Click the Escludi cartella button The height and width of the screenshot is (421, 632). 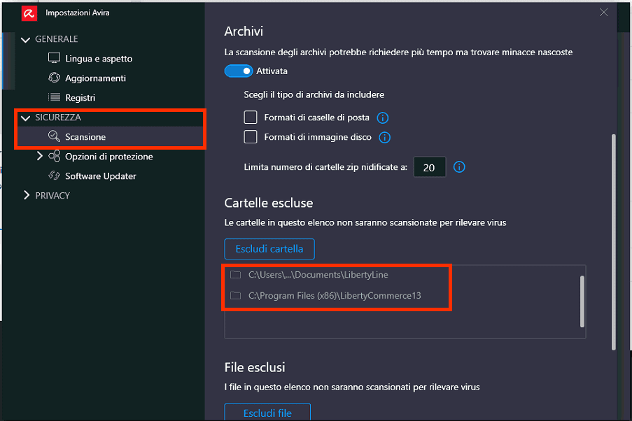[269, 249]
